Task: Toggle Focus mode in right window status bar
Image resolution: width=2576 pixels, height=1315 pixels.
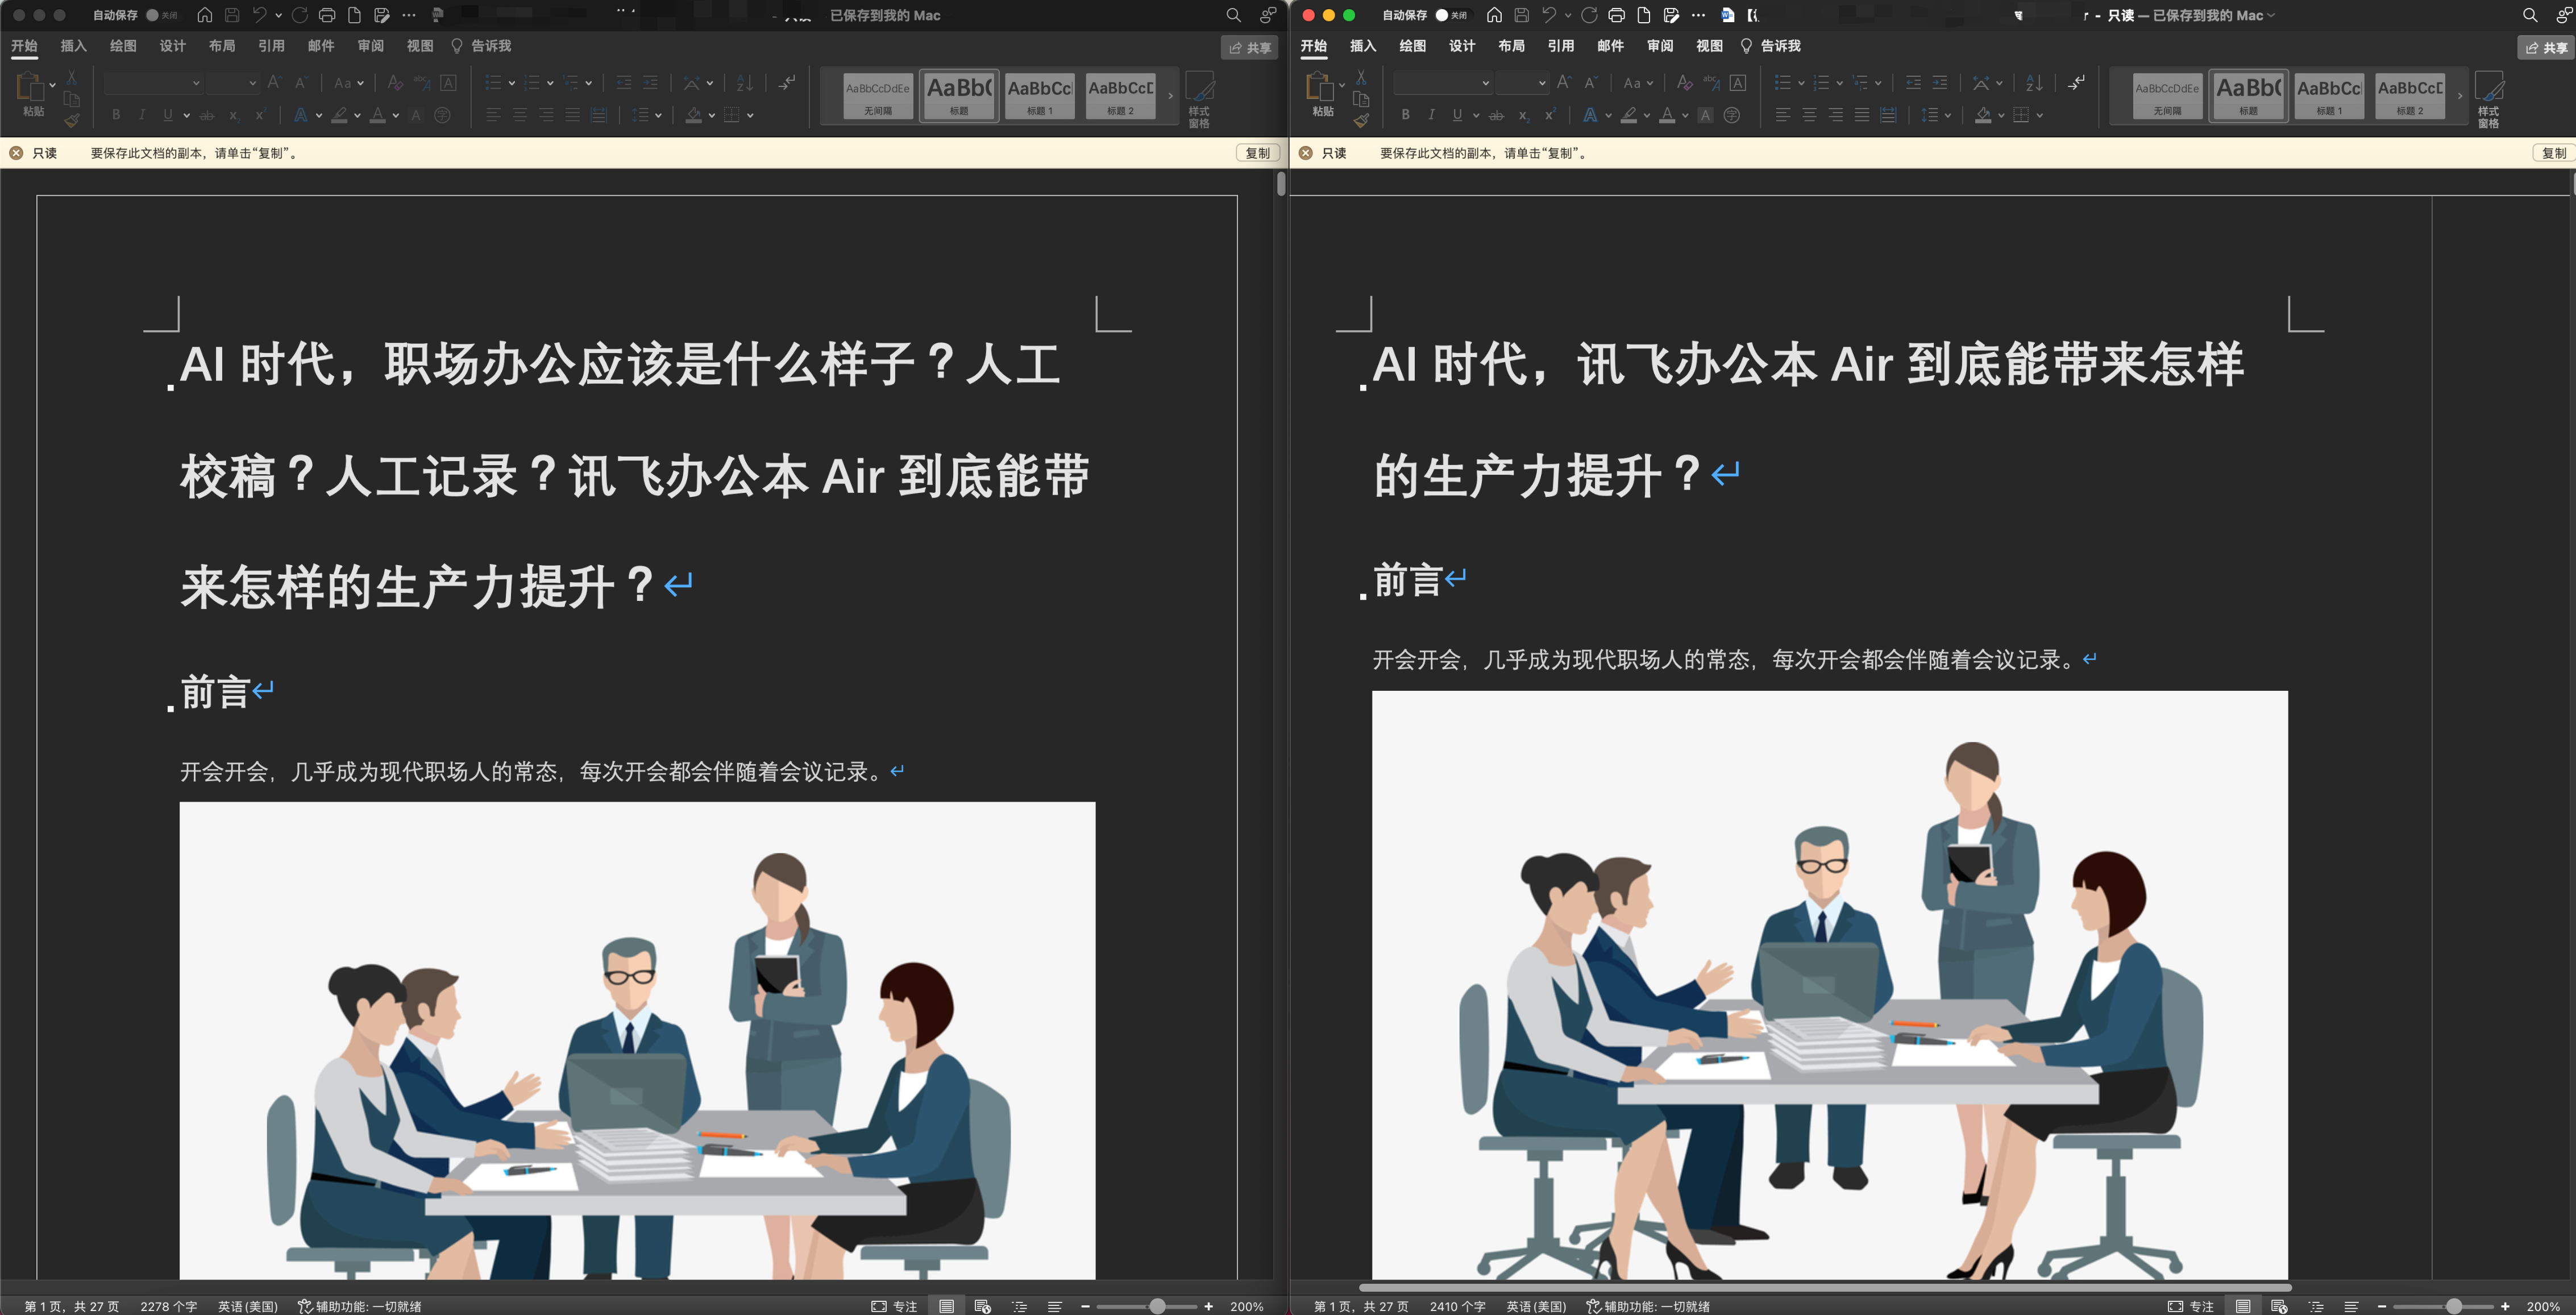Action: (2192, 1306)
